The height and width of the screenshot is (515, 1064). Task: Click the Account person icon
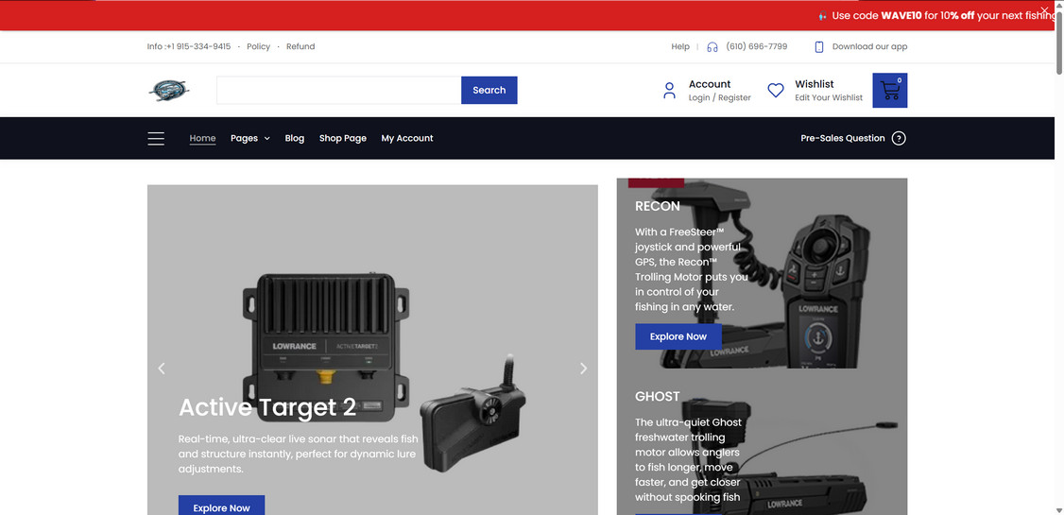pyautogui.click(x=670, y=91)
